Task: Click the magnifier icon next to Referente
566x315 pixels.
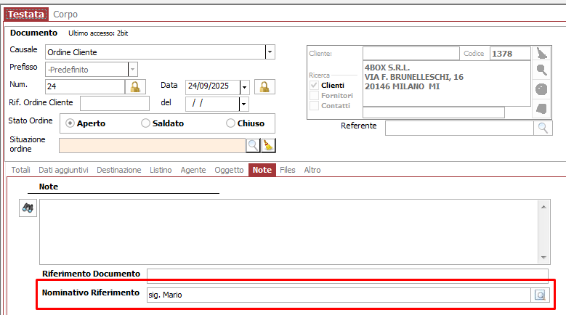Action: coord(543,128)
